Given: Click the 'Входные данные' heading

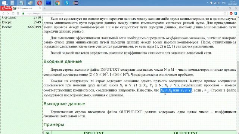Looking at the screenshot, I should (x=63, y=61).
